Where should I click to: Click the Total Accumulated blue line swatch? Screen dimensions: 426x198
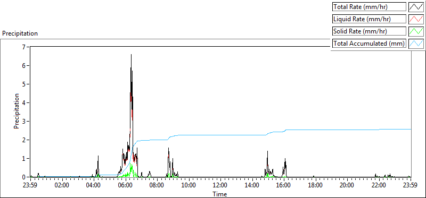pos(416,44)
